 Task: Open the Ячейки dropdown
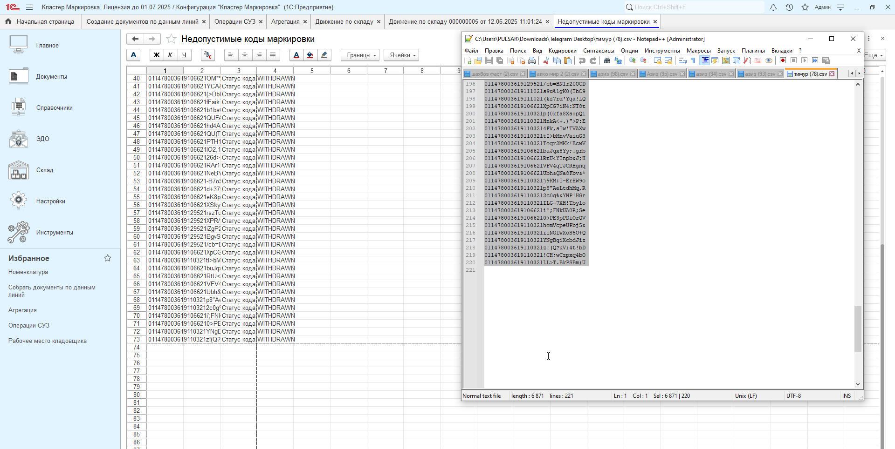click(x=401, y=55)
